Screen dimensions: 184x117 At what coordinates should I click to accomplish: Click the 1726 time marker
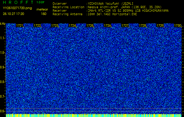point(107,25)
